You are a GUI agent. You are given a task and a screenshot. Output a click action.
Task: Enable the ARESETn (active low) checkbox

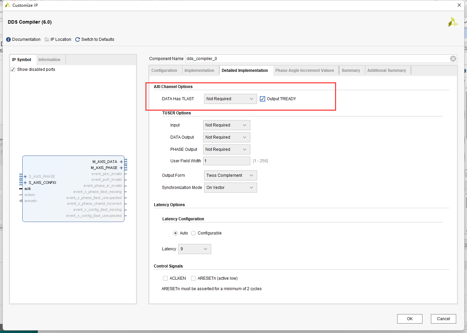[x=193, y=278]
